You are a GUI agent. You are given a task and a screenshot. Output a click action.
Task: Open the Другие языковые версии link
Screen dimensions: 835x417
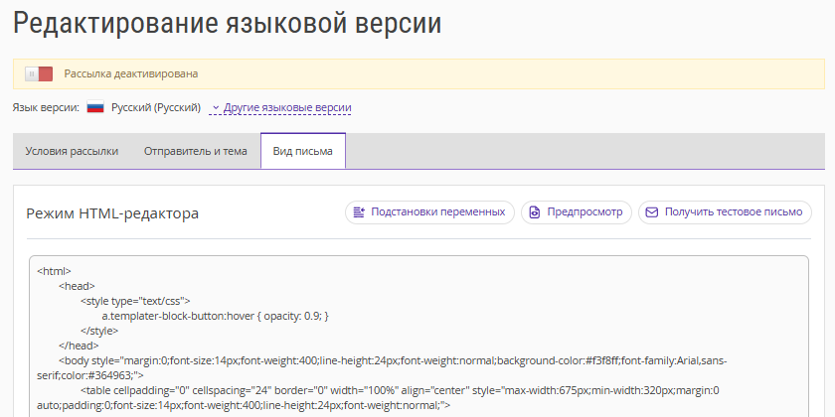pyautogui.click(x=287, y=107)
